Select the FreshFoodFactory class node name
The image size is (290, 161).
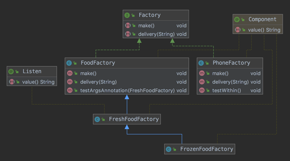pyautogui.click(x=134, y=119)
